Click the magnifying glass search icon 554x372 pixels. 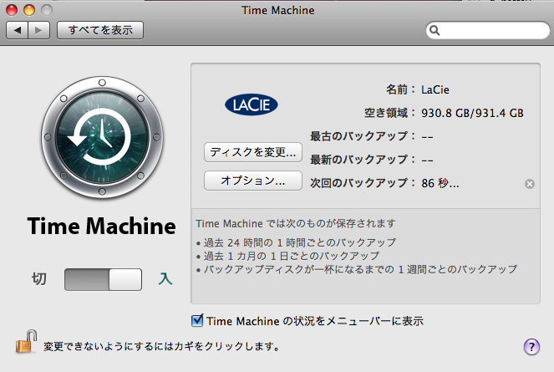coord(435,31)
